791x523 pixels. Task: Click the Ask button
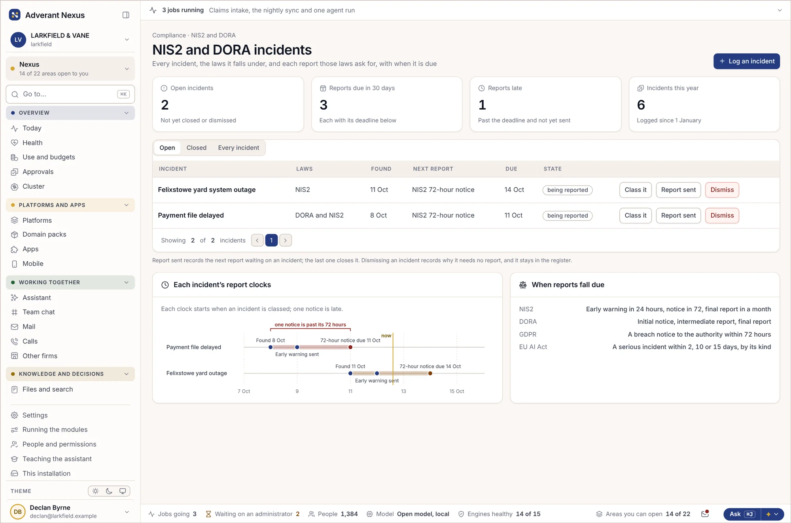click(742, 514)
